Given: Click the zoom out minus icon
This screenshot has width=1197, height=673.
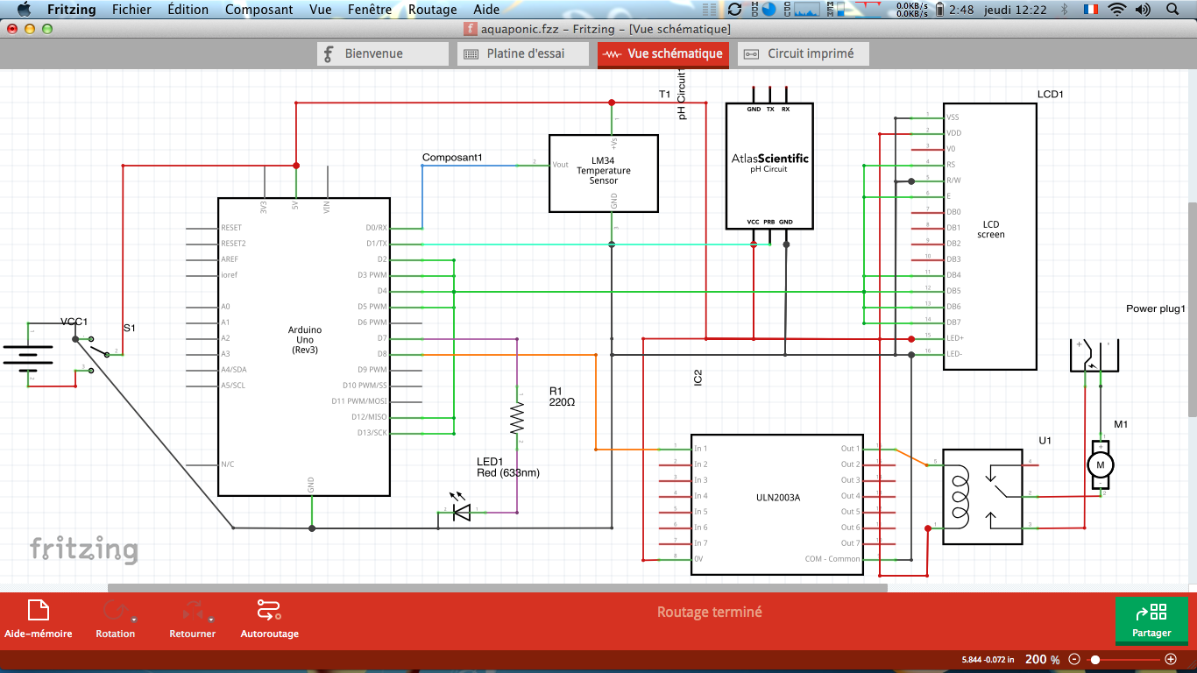Looking at the screenshot, I should (1074, 659).
